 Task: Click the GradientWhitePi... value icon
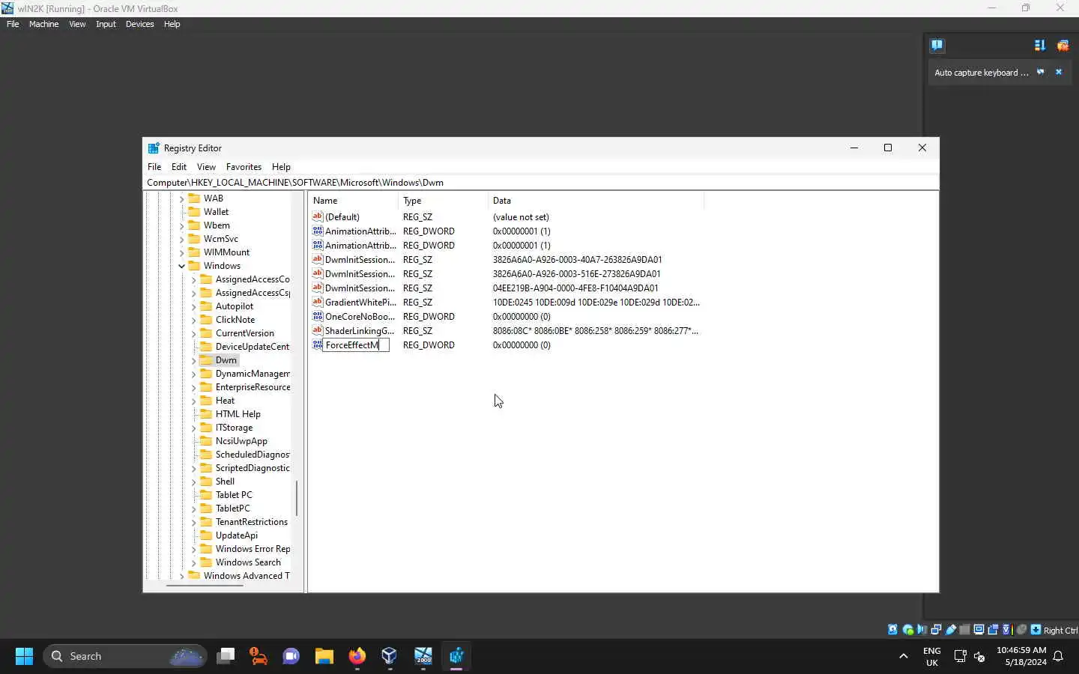click(317, 302)
